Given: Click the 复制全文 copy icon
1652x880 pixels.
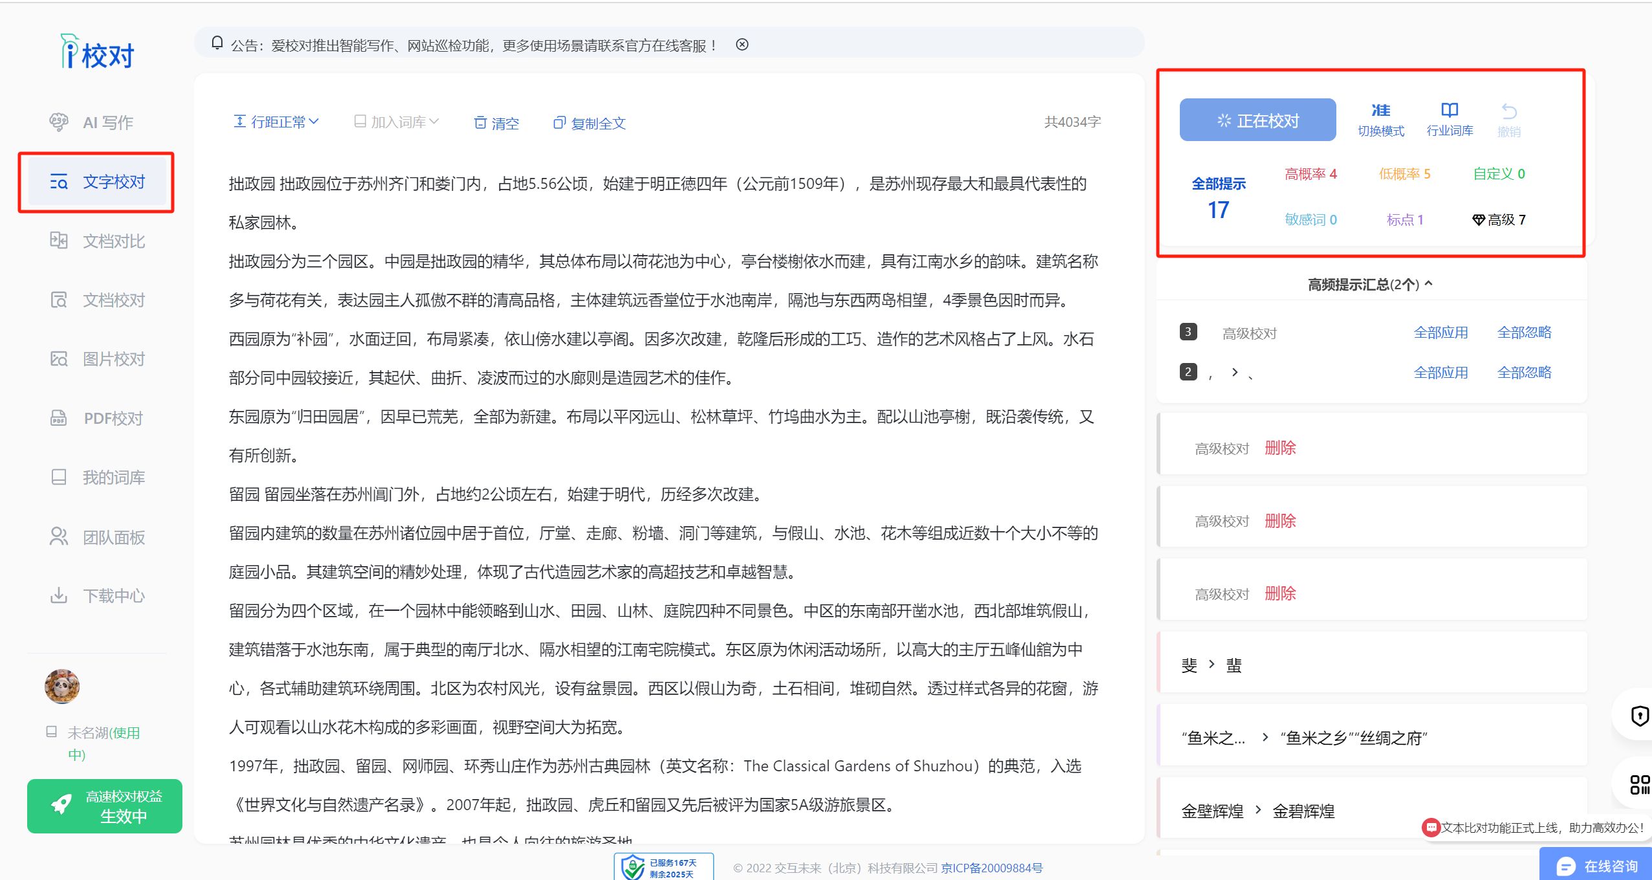Looking at the screenshot, I should (x=560, y=123).
